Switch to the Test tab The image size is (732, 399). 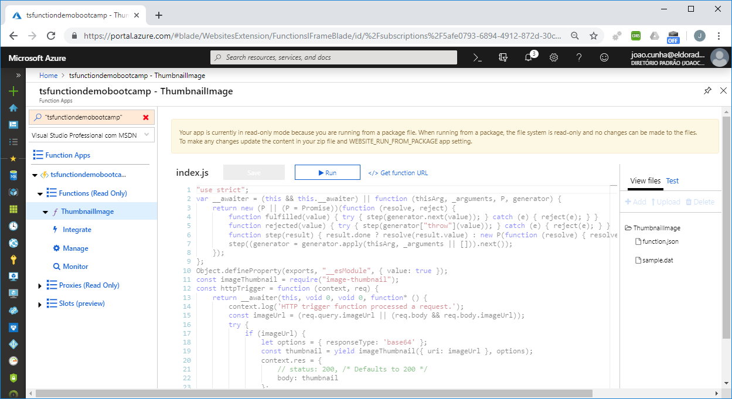click(x=672, y=180)
